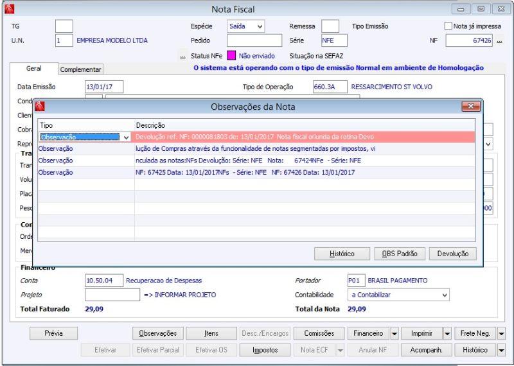Expand the Nota ECF button arrow
This screenshot has width=514, height=366.
(x=341, y=351)
